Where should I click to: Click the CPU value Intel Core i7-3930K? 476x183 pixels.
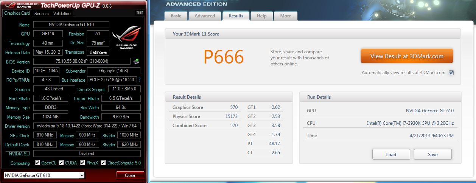click(410, 123)
